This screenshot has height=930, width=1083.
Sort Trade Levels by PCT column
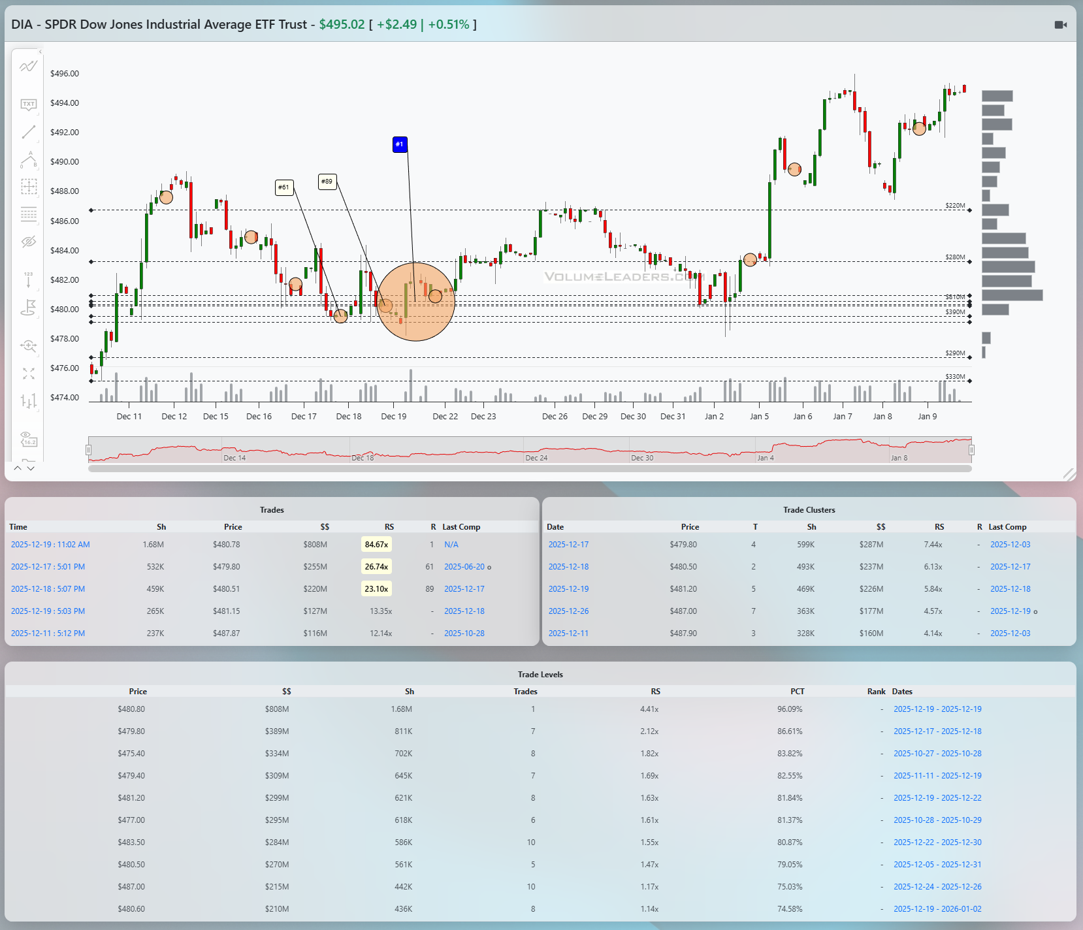(x=798, y=692)
